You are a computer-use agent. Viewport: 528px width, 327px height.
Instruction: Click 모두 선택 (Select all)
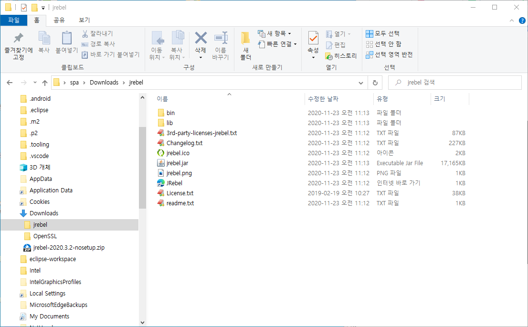coord(382,33)
